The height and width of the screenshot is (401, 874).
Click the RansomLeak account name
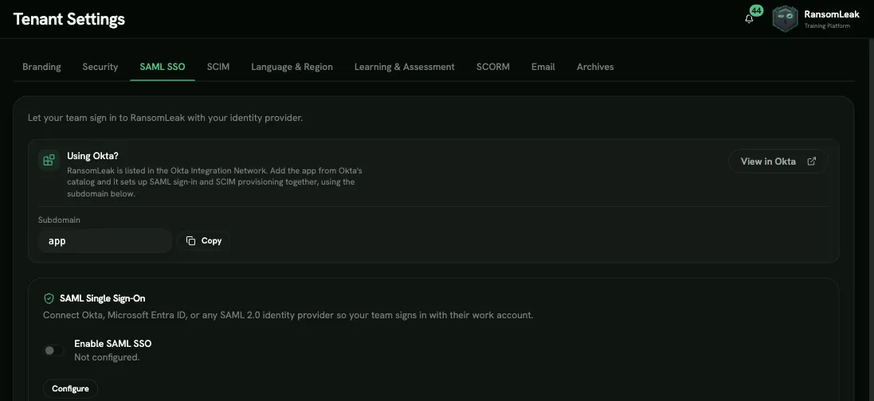832,14
